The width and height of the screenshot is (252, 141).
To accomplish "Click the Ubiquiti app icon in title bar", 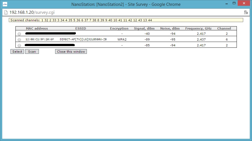I will [5, 4].
